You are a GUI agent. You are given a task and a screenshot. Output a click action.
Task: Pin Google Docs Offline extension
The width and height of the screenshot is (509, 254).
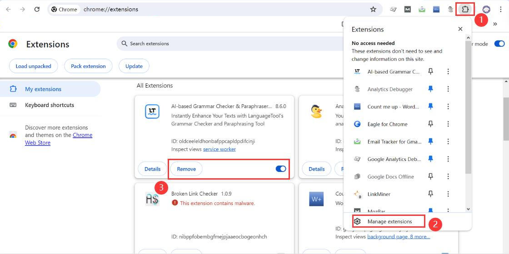click(430, 176)
